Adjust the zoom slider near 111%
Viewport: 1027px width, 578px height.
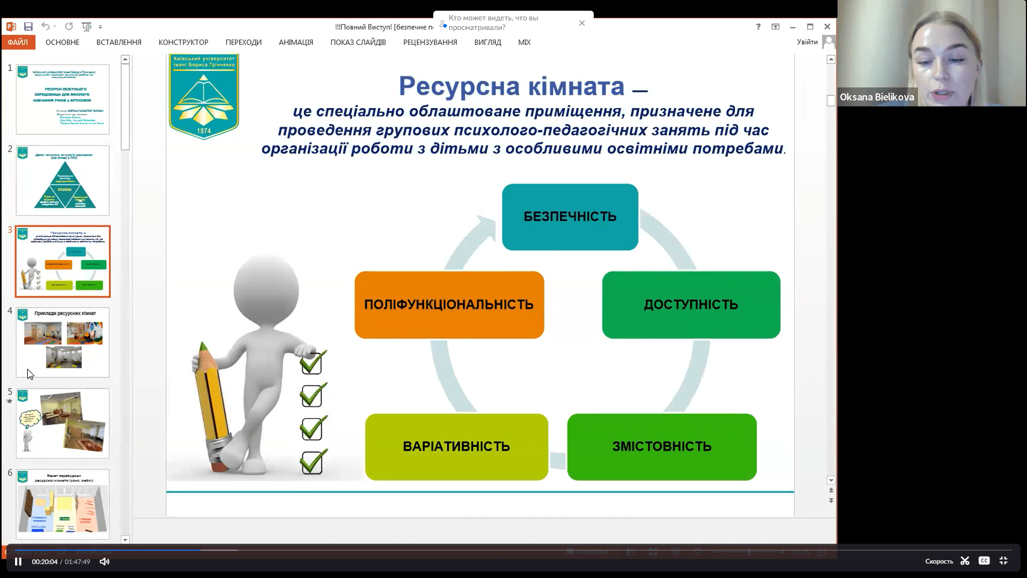click(749, 551)
